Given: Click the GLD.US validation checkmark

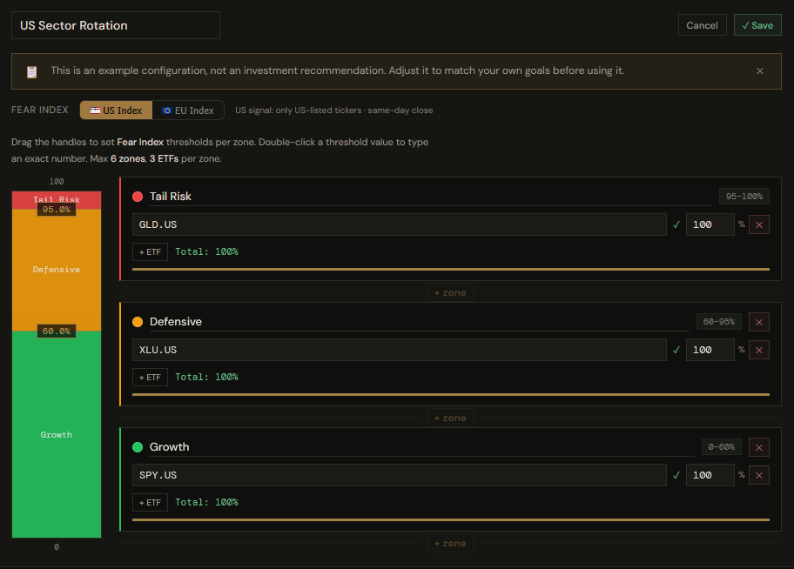Looking at the screenshot, I should (676, 224).
